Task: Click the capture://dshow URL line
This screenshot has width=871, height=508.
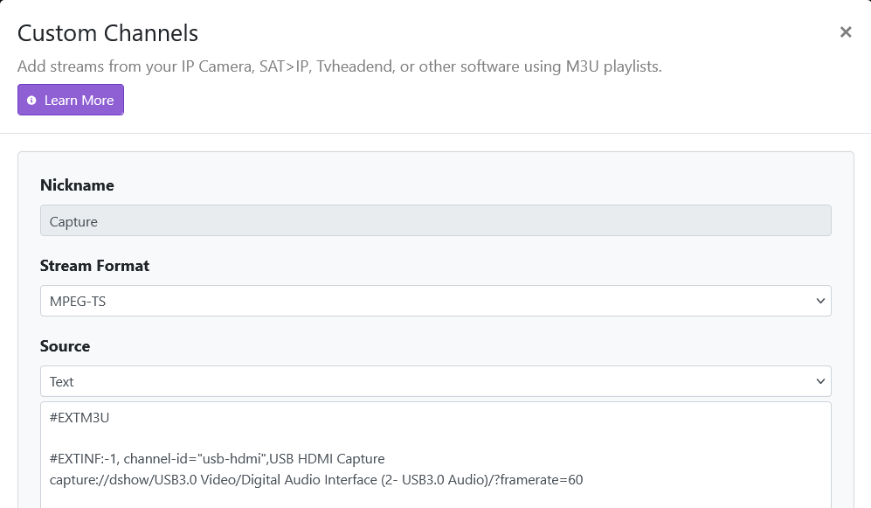Action: click(316, 480)
